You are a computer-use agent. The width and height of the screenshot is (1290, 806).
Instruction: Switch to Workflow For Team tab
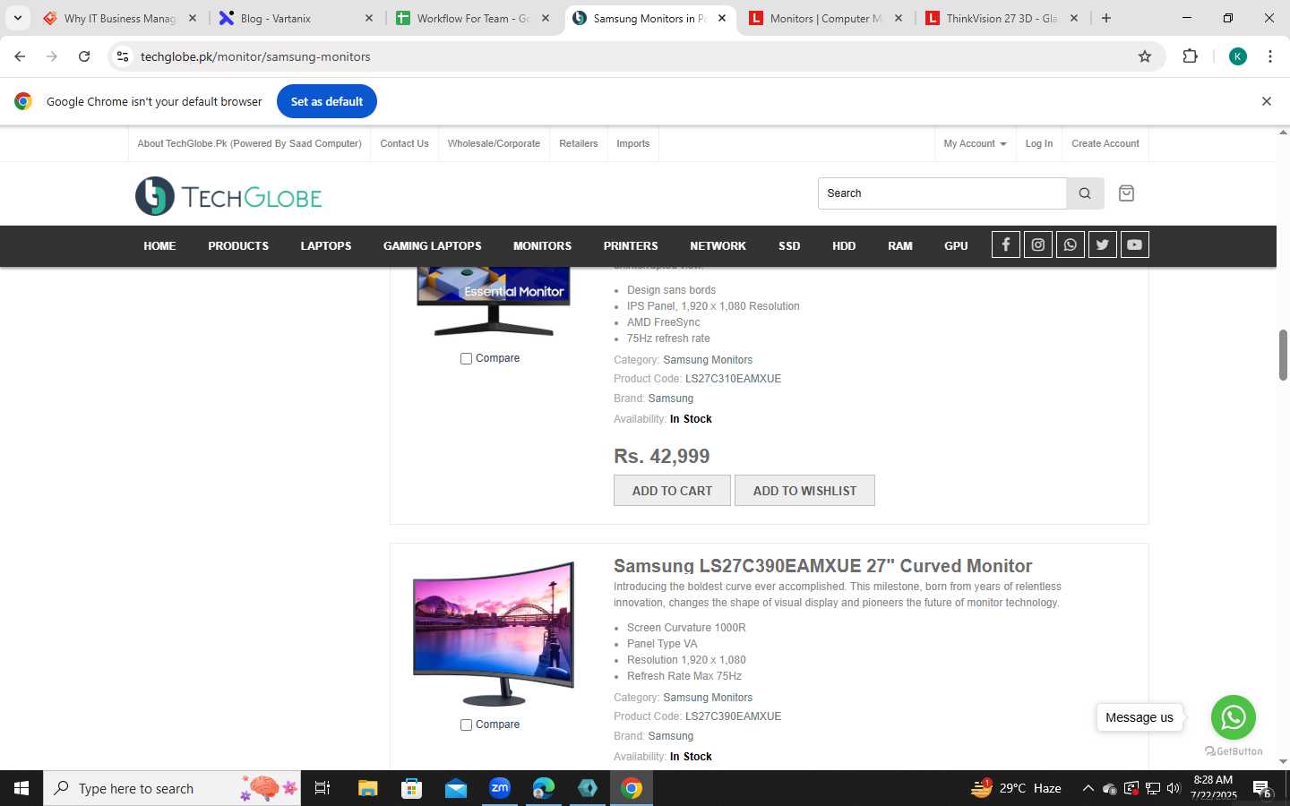click(473, 18)
